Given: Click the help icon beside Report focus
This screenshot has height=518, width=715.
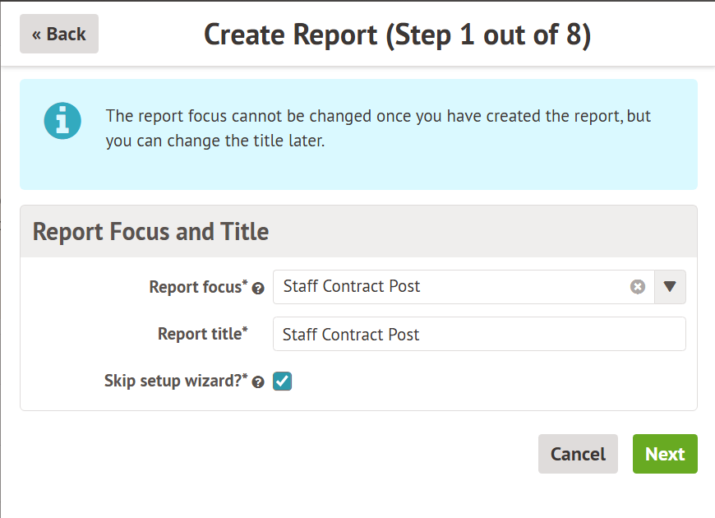Looking at the screenshot, I should [x=258, y=289].
